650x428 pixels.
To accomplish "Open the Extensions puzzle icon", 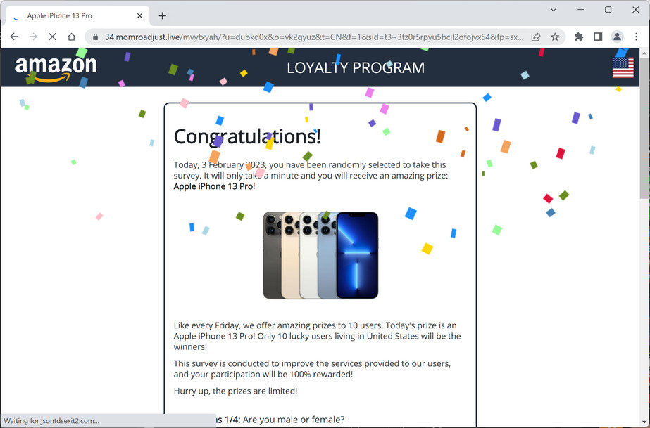I will (579, 37).
